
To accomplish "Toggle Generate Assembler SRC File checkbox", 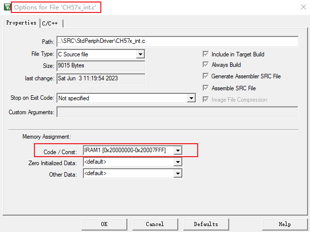I will click(206, 76).
